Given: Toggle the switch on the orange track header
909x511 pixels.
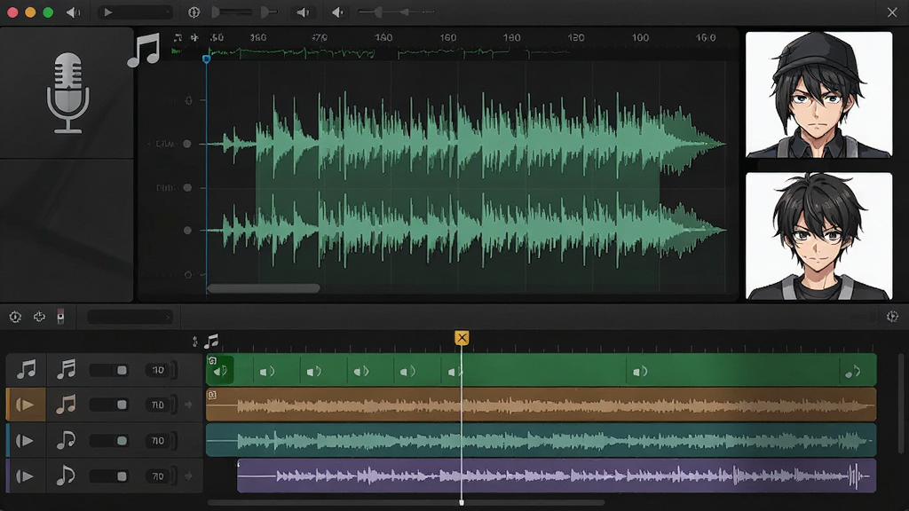Looking at the screenshot, I should click(109, 405).
